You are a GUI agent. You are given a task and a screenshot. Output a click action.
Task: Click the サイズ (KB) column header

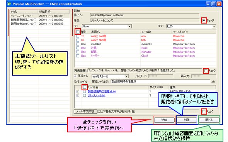click(x=158, y=87)
